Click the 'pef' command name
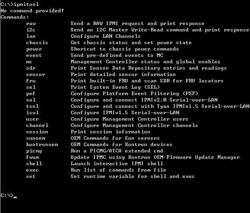The width and height of the screenshot is (250, 213). [x=31, y=94]
